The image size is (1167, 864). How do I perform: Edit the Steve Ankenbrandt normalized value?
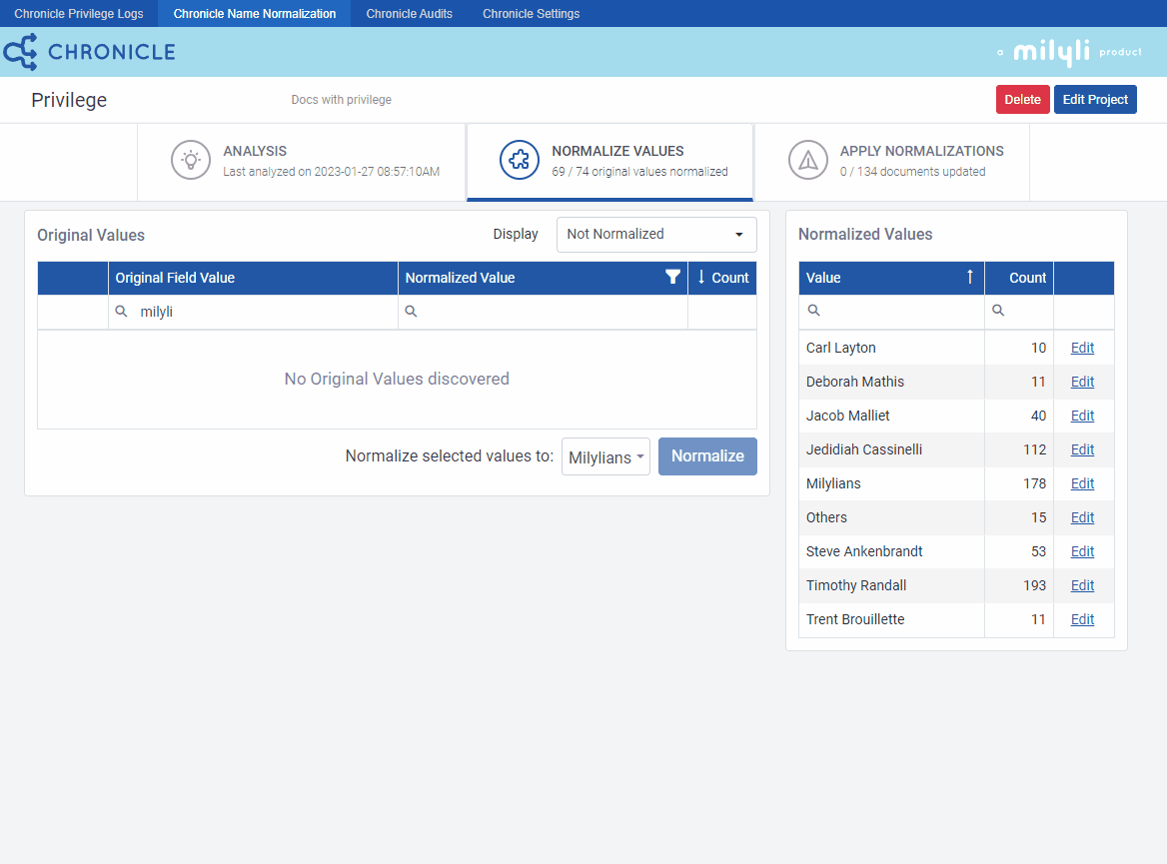[1082, 551]
